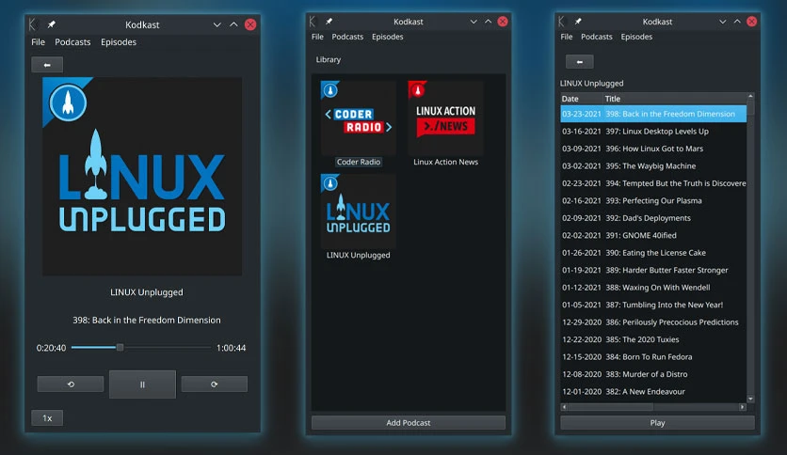Open the K window menu of library window
Image resolution: width=787 pixels, height=455 pixels.
(x=313, y=21)
